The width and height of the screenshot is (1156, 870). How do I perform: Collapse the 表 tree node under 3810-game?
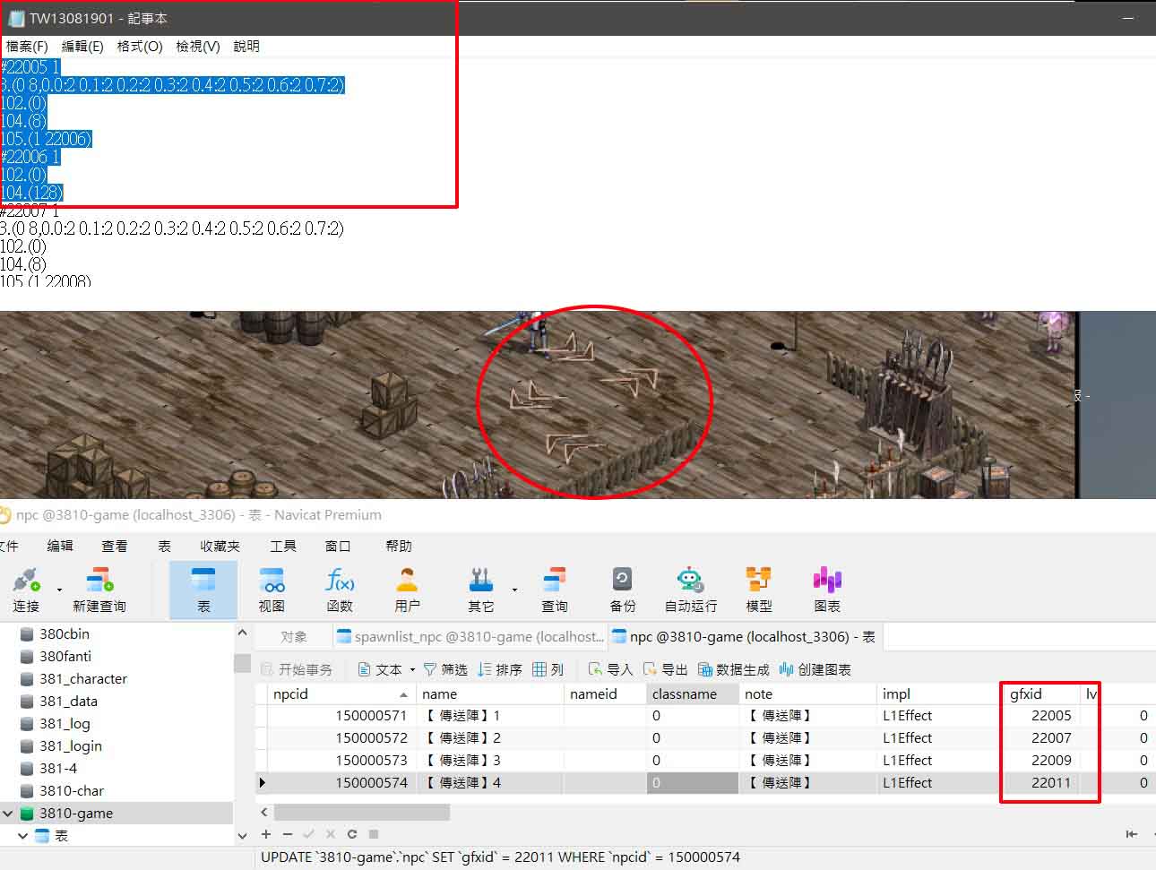(x=23, y=836)
